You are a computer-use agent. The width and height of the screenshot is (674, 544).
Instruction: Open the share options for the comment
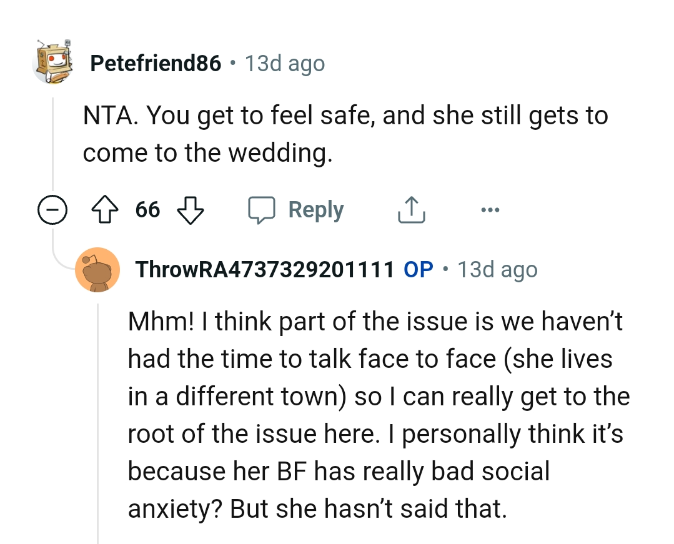(410, 209)
